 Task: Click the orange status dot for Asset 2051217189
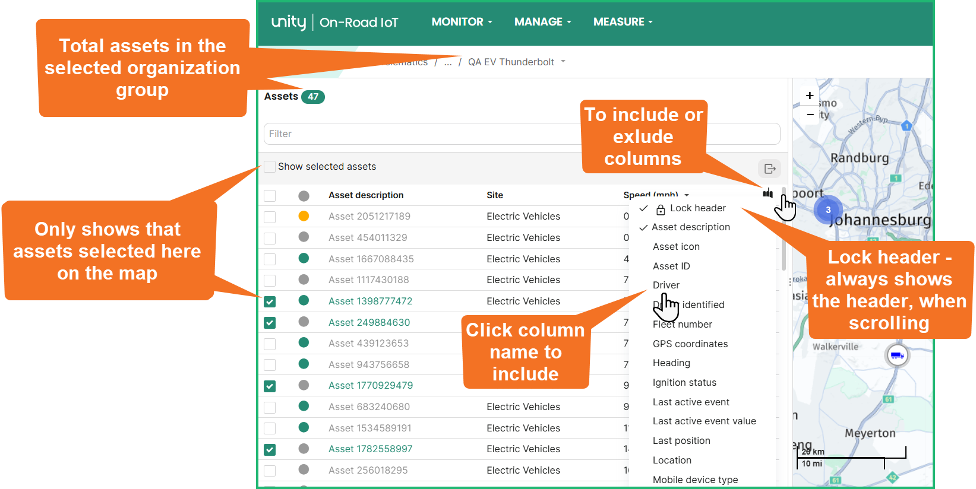coord(304,217)
